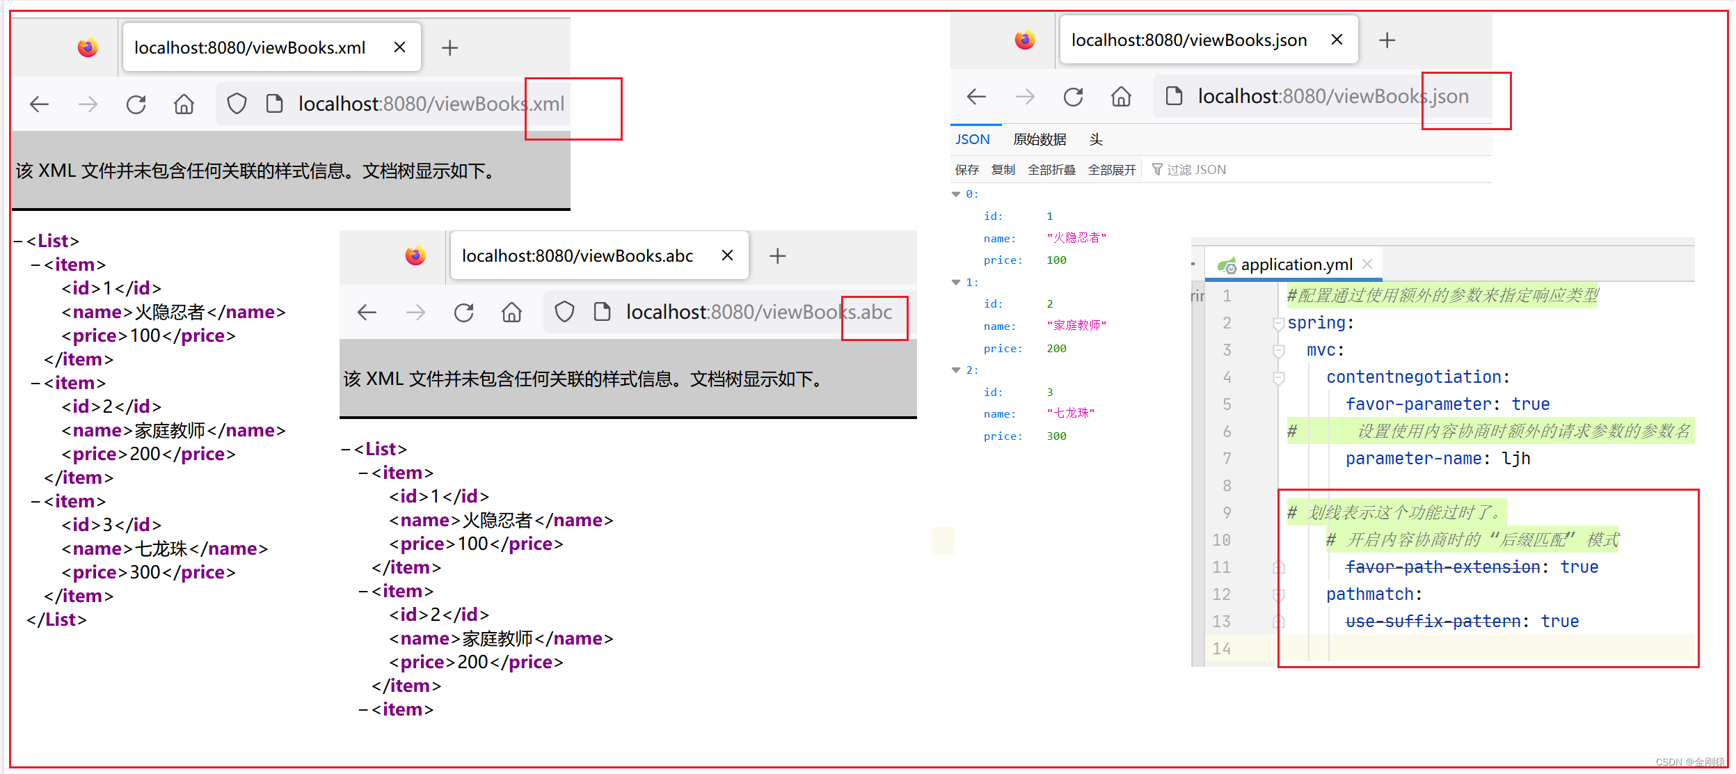Reload the viewBooks.json page

(1073, 97)
